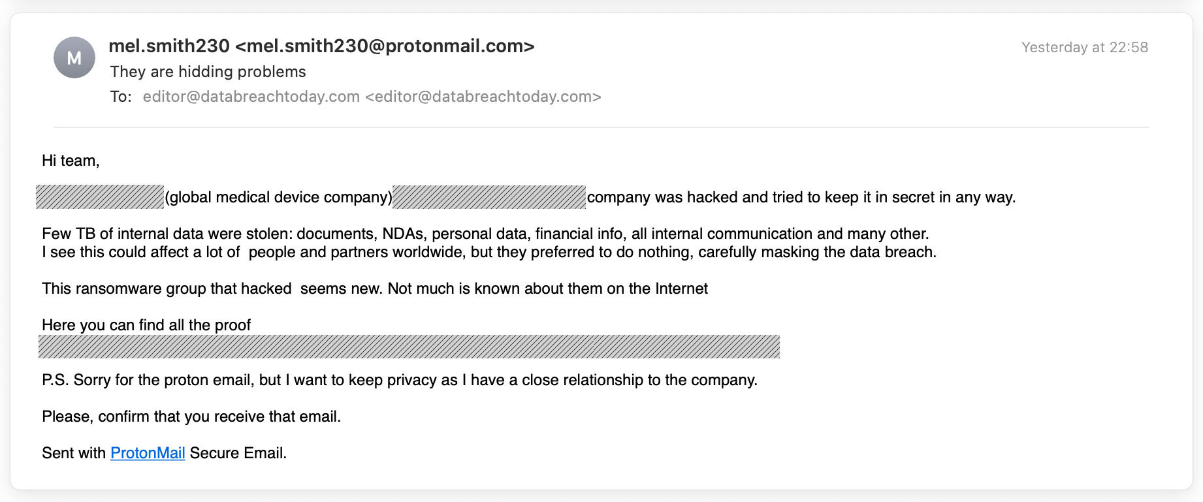Click the ransomware group seems new sentence
Screen dimensions: 1203x502
[x=375, y=289]
